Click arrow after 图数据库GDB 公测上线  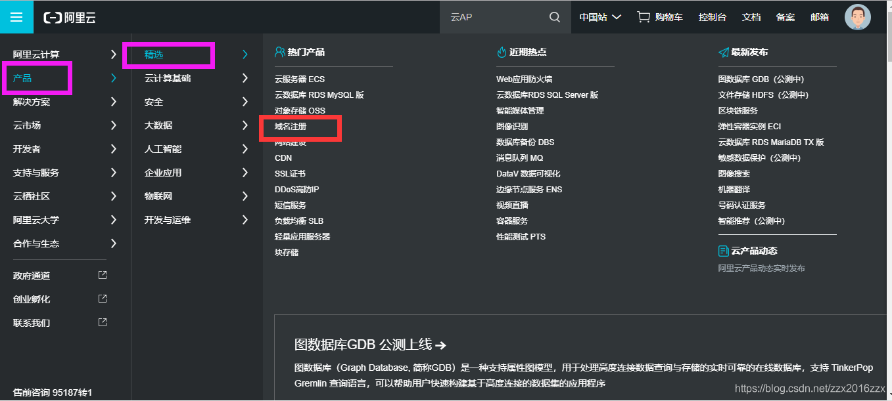pos(441,345)
